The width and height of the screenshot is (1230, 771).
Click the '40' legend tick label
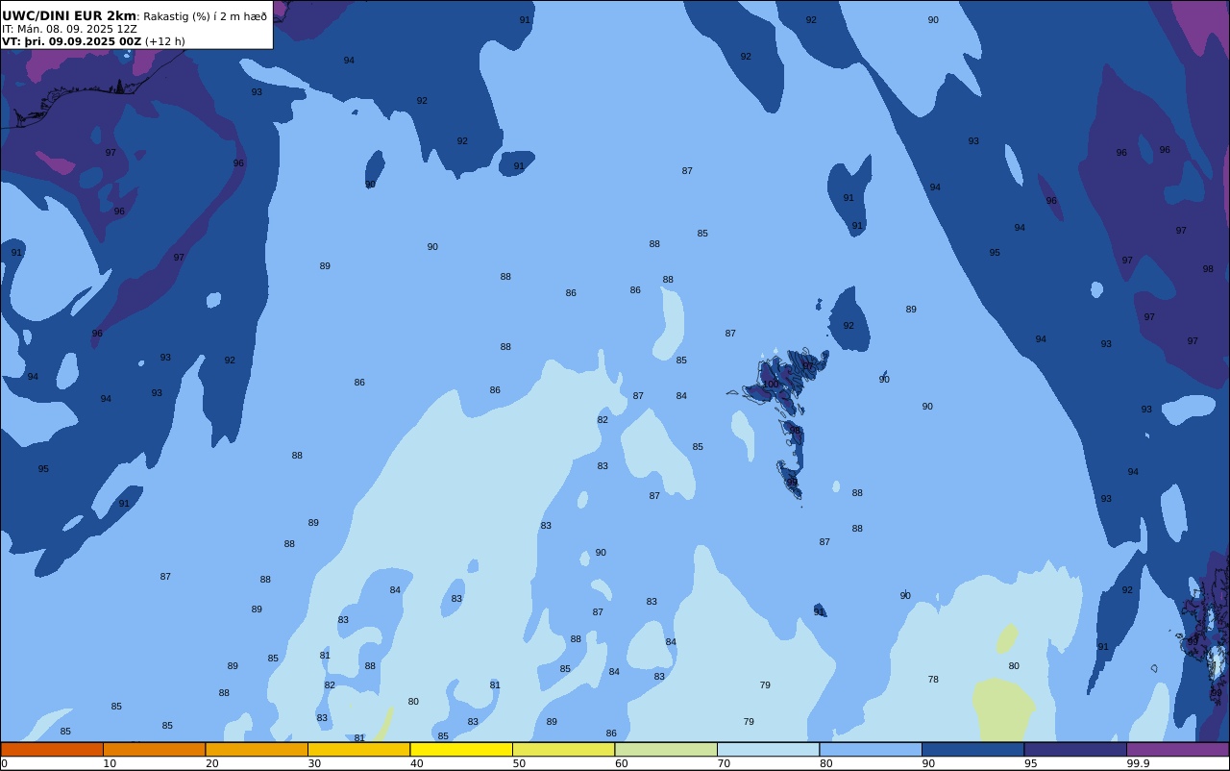pos(416,763)
